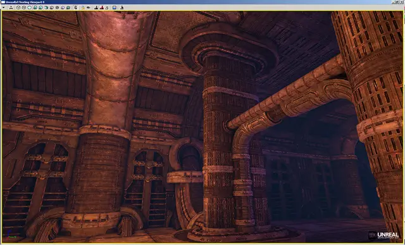Click the rightmost player figure icon
The width and height of the screenshot is (405, 245).
pyautogui.click(x=122, y=8)
